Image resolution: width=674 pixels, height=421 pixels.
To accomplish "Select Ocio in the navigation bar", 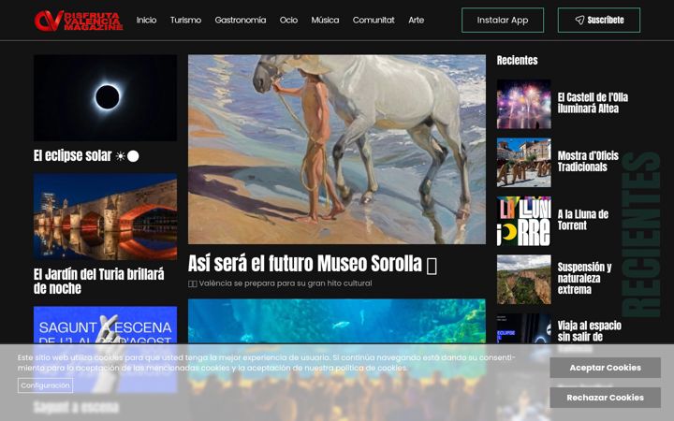I will tap(288, 20).
